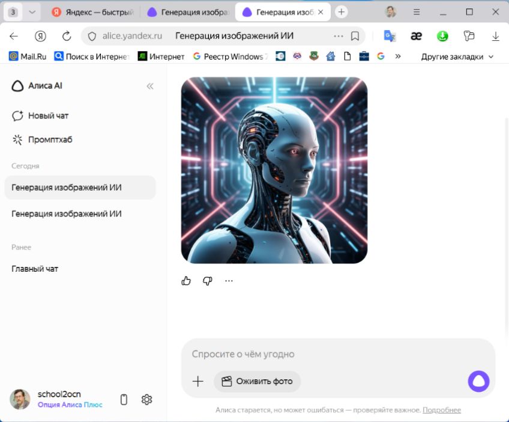This screenshot has width=509, height=422.
Task: Click the mobile phone icon near profile
Action: point(124,399)
